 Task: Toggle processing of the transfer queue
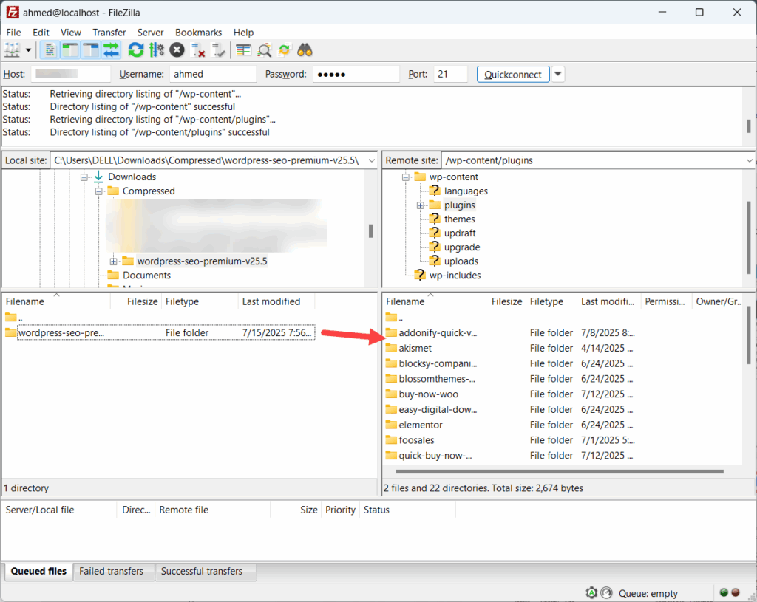pyautogui.click(x=157, y=50)
